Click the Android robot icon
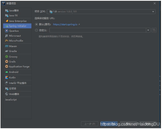The height and width of the screenshot is (129, 162). coord(7,72)
